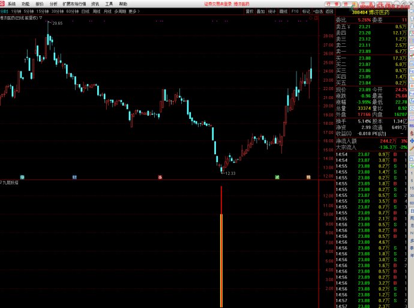
Task: Activate the 画线 drawing tools button
Action: click(x=283, y=11)
